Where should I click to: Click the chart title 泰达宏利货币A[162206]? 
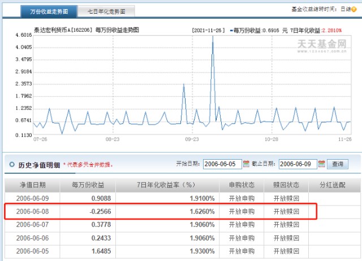(63, 30)
